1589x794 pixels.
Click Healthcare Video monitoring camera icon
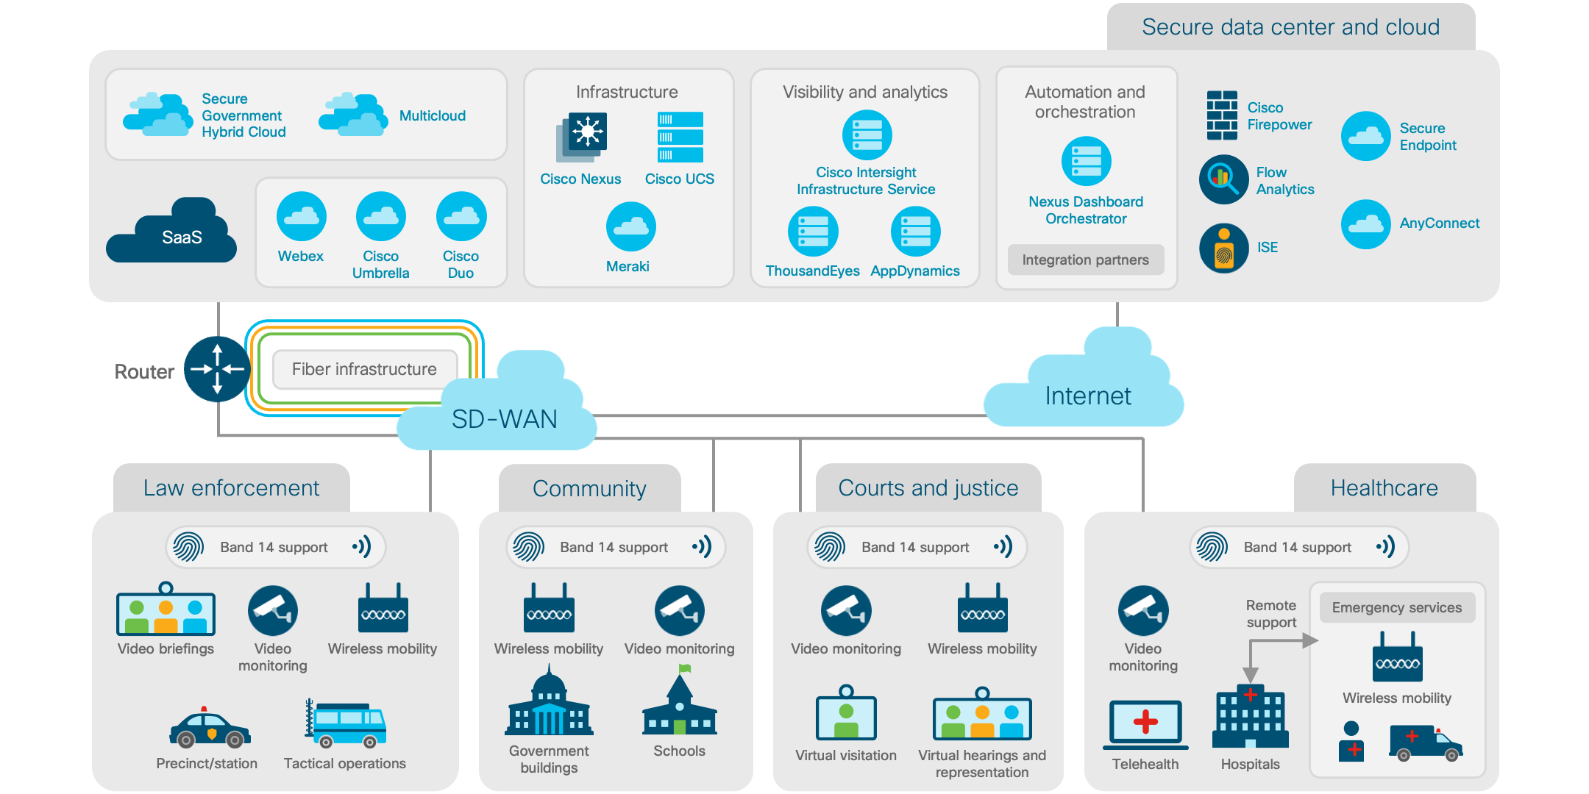pyautogui.click(x=1143, y=610)
